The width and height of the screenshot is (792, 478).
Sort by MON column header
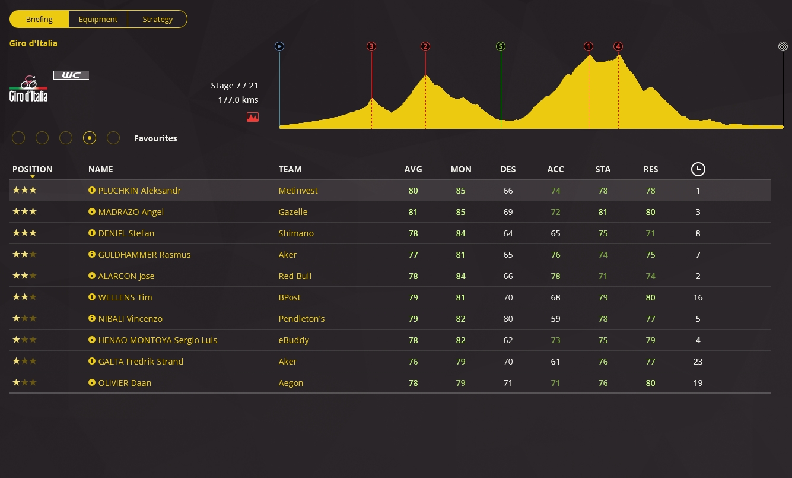tap(461, 169)
